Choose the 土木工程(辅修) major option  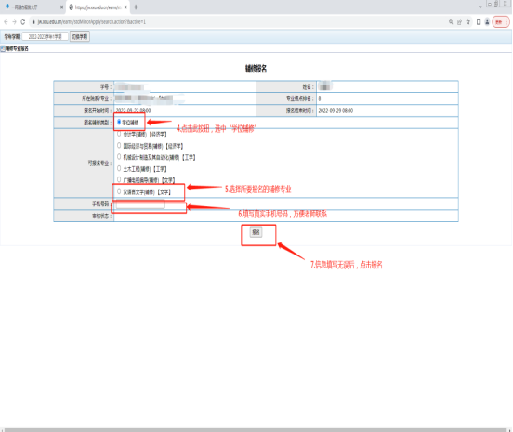pos(119,168)
